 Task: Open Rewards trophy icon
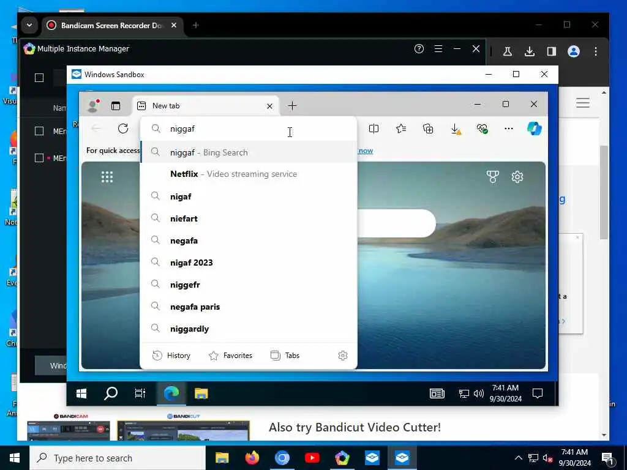(x=493, y=177)
